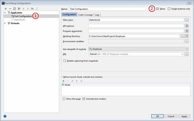Move before launch task down arrow
This screenshot has height=121, width=194.
[x=81, y=81]
